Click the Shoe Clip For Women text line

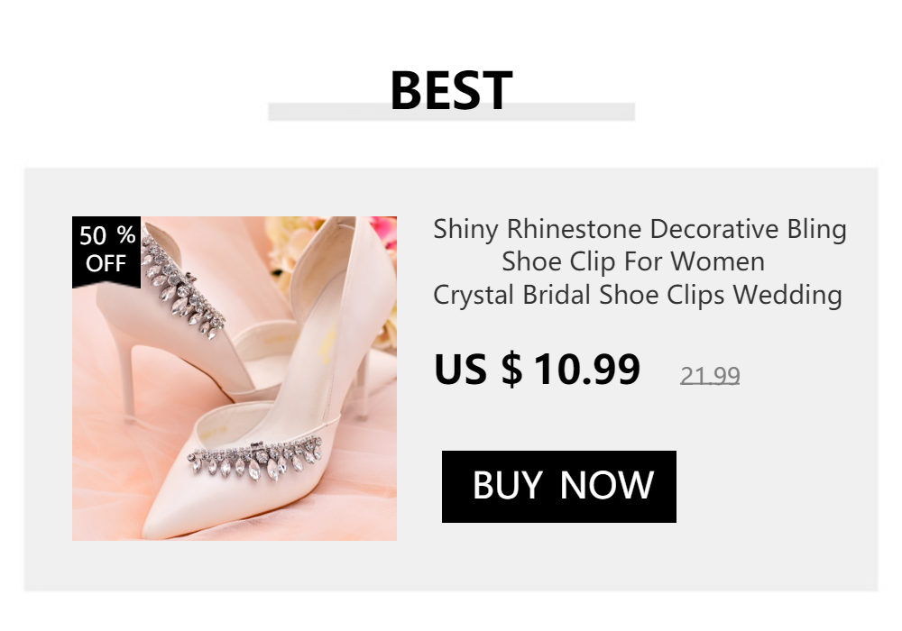(x=633, y=262)
